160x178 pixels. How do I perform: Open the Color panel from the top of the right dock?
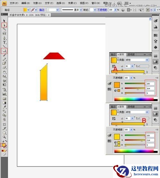[x=156, y=21]
